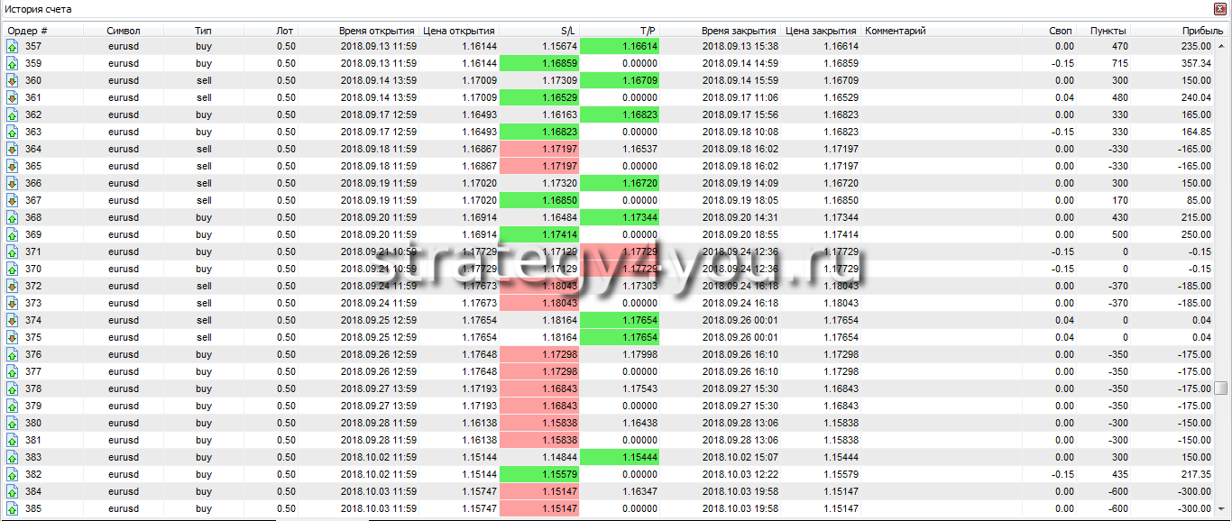Click the buy icon for order 369
Screen dimensions: 1232x521
click(x=13, y=234)
